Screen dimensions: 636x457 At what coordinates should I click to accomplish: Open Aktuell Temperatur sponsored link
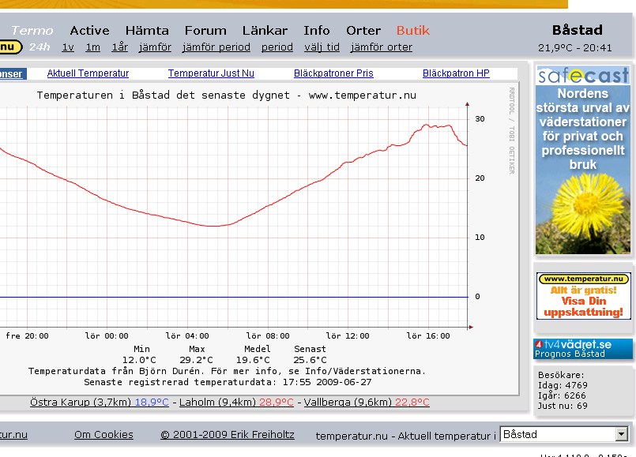88,73
